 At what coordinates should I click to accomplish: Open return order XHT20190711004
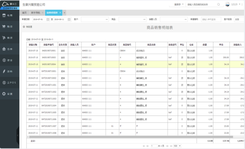click(x=49, y=105)
